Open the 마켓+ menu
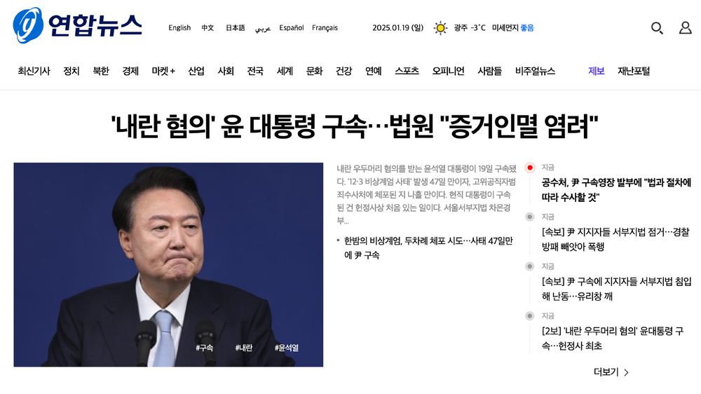The width and height of the screenshot is (701, 394). (x=163, y=71)
